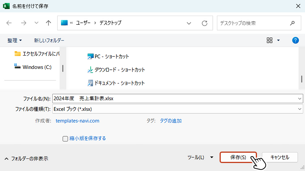305x171 pixels.
Task: Go back with the left arrow
Action: coord(9,23)
